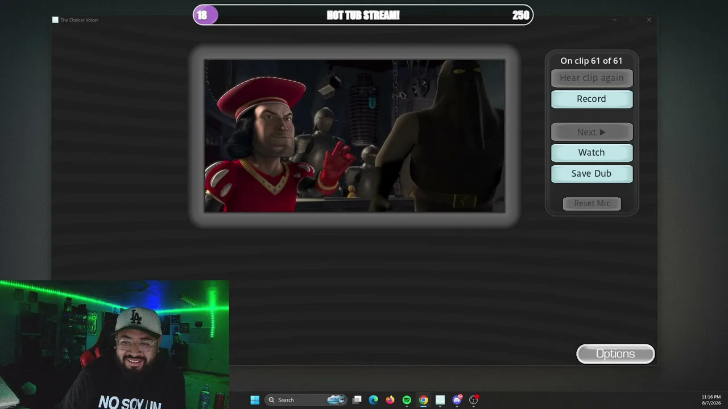Click the taskbar Search box

pyautogui.click(x=306, y=400)
